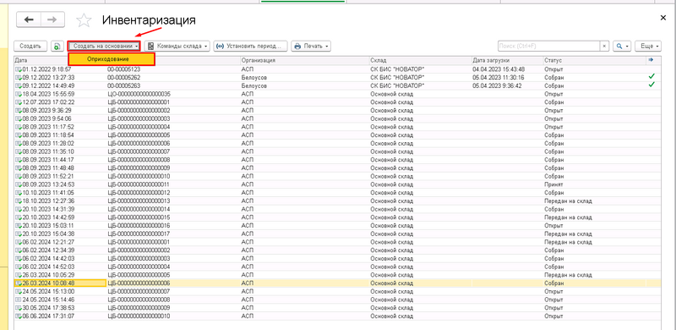Select the row dated 20.10.2023 15:04:38
The height and width of the screenshot is (330, 676).
(x=337, y=234)
